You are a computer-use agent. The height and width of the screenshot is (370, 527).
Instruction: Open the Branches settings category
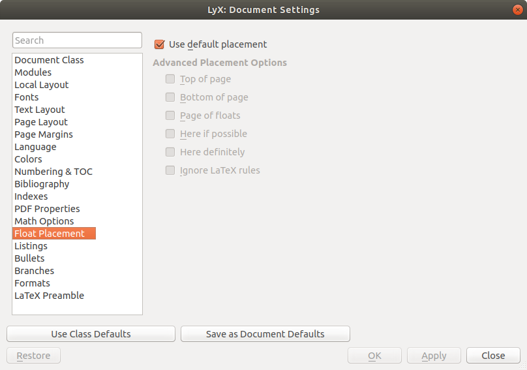click(34, 271)
